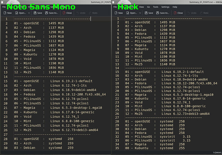Click '1495 MiB' in the left window

click(56, 23)
